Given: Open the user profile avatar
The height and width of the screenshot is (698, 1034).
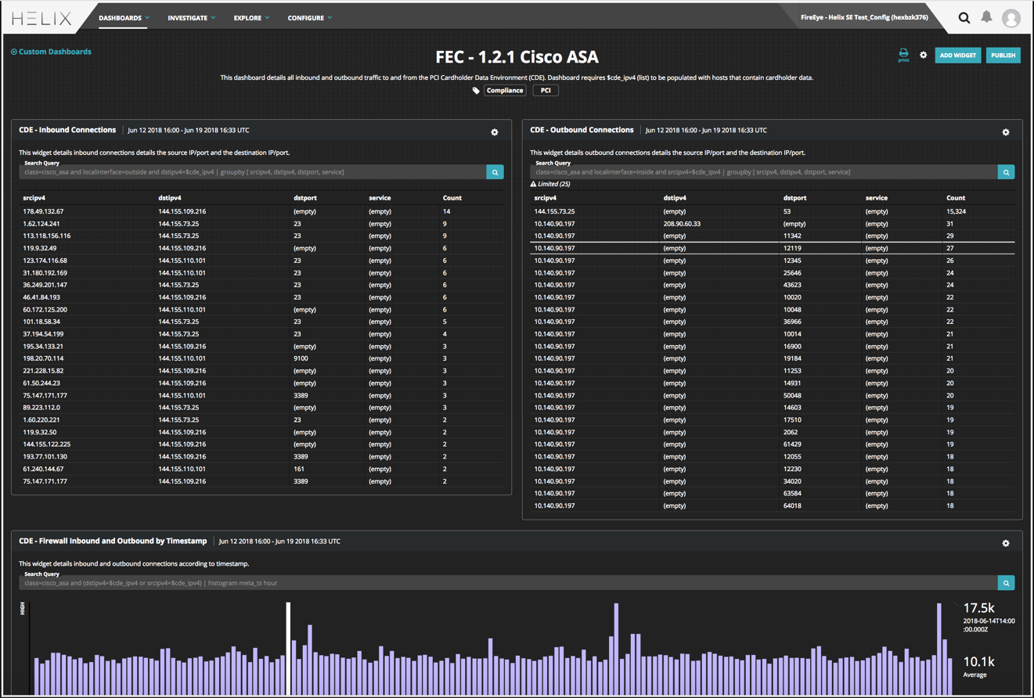Looking at the screenshot, I should (x=1011, y=18).
